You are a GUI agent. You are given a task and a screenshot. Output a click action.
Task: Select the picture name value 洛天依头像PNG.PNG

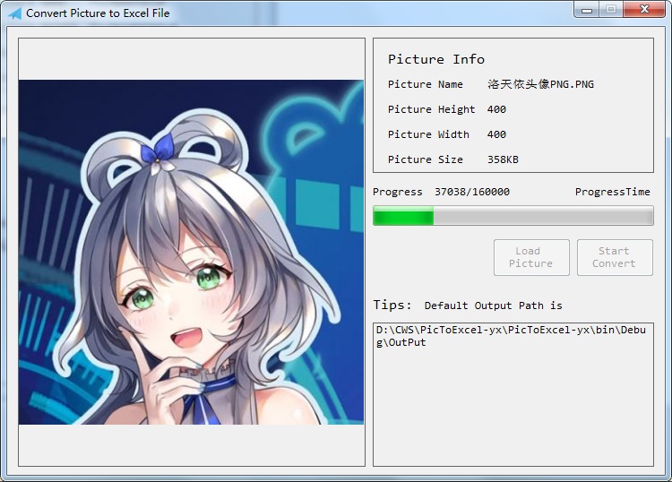pyautogui.click(x=540, y=84)
